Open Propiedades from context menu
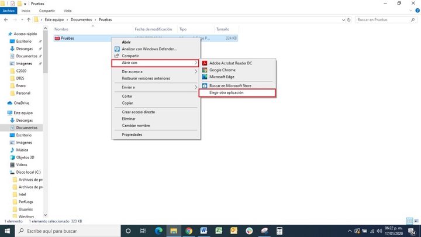The width and height of the screenshot is (421, 237). pyautogui.click(x=132, y=134)
